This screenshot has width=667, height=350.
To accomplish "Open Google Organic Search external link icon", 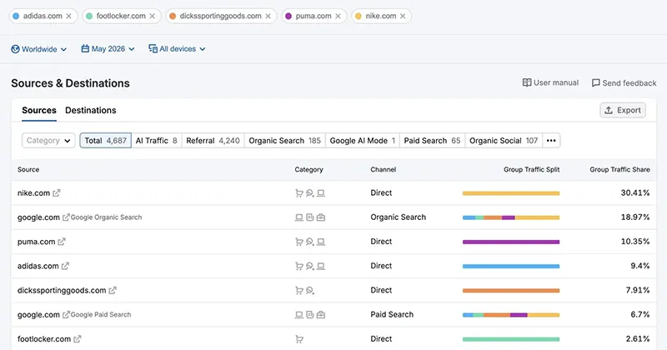I will 66,217.
